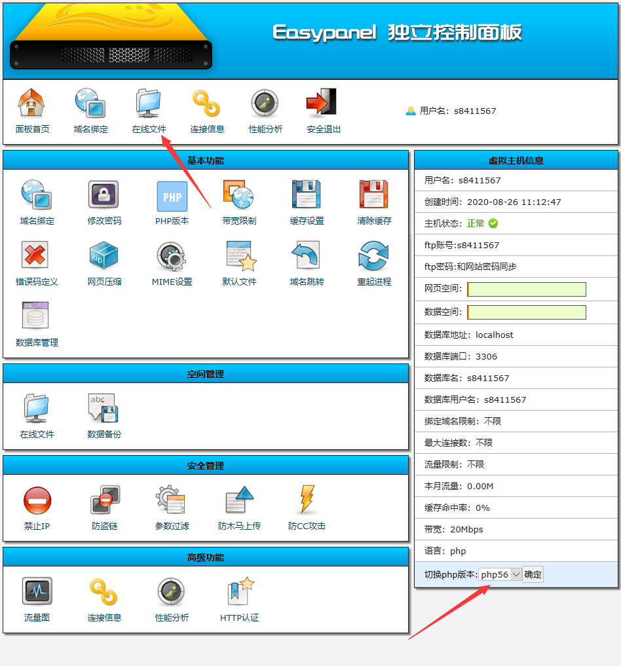Click the 虚拟主机信息 panel header
Image resolution: width=621 pixels, height=666 pixels.
pos(516,160)
